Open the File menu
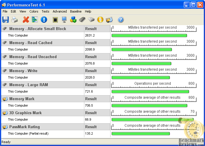The height and width of the screenshot is (146, 205). coord(5,11)
